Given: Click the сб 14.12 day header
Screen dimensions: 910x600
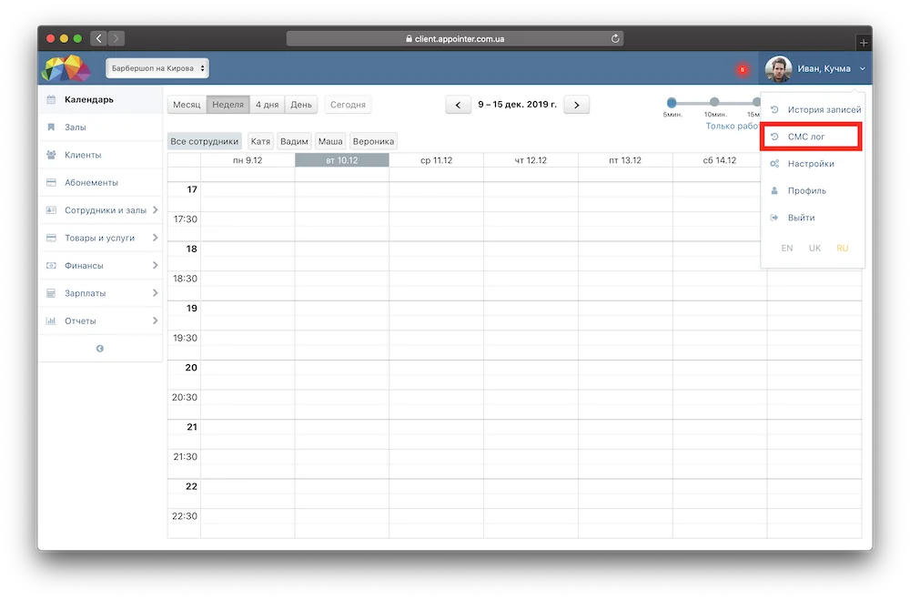Looking at the screenshot, I should click(720, 160).
